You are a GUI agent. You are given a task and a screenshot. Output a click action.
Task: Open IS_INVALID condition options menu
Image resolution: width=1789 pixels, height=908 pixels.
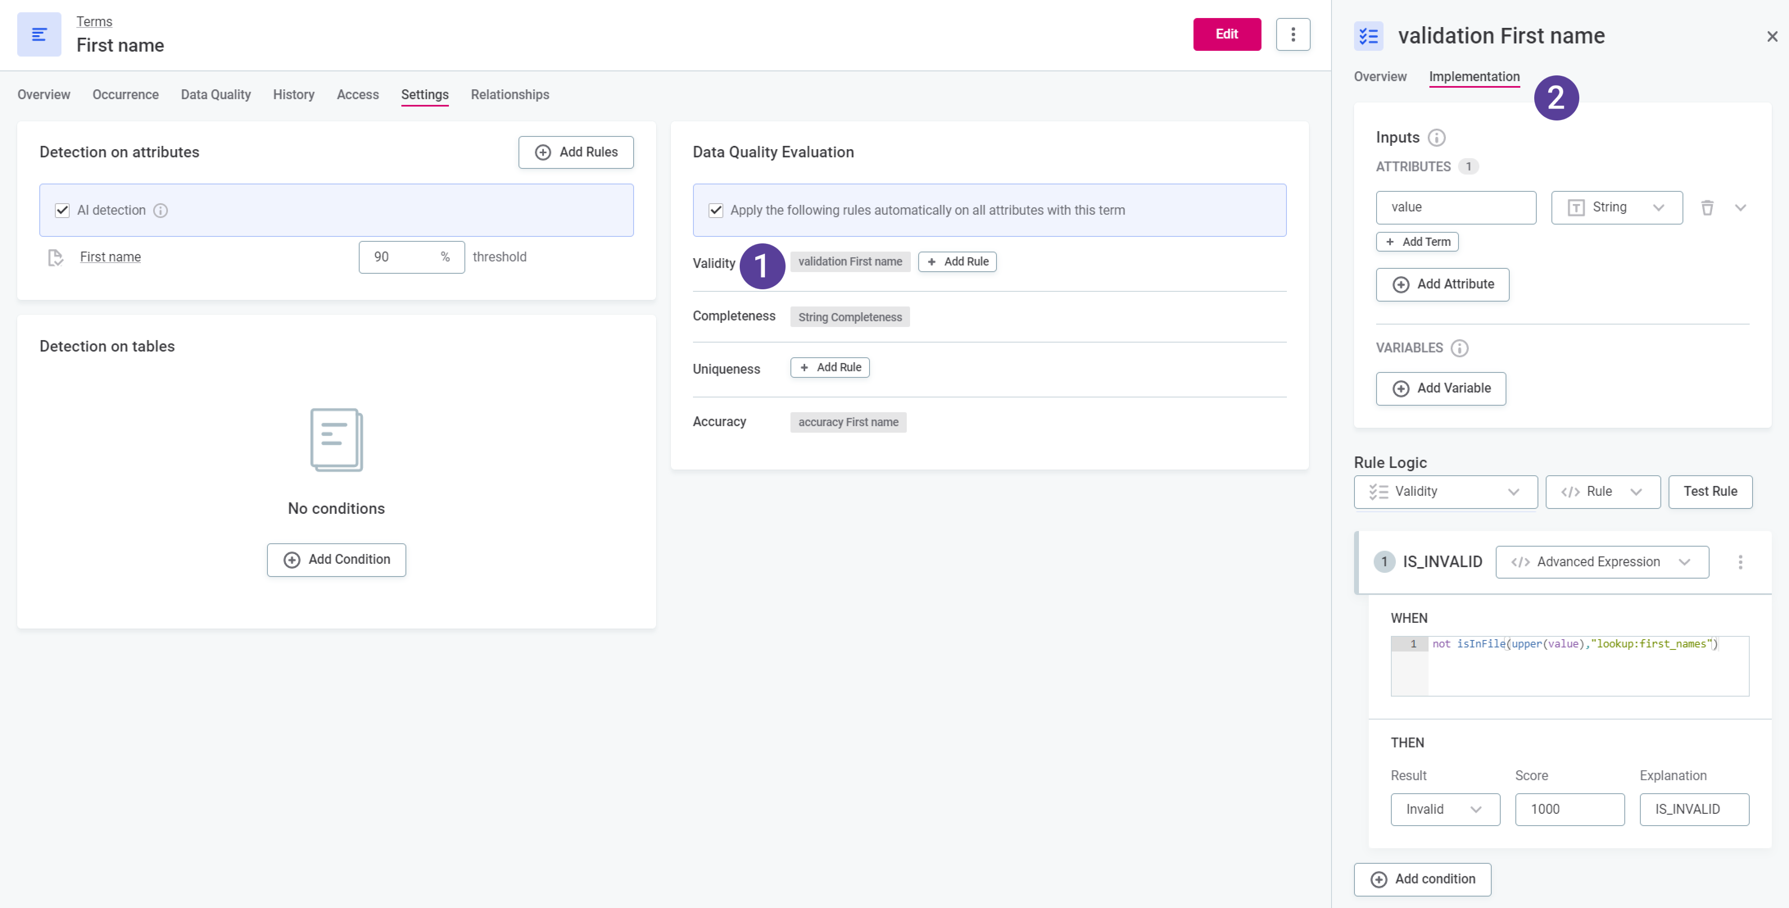click(x=1740, y=562)
